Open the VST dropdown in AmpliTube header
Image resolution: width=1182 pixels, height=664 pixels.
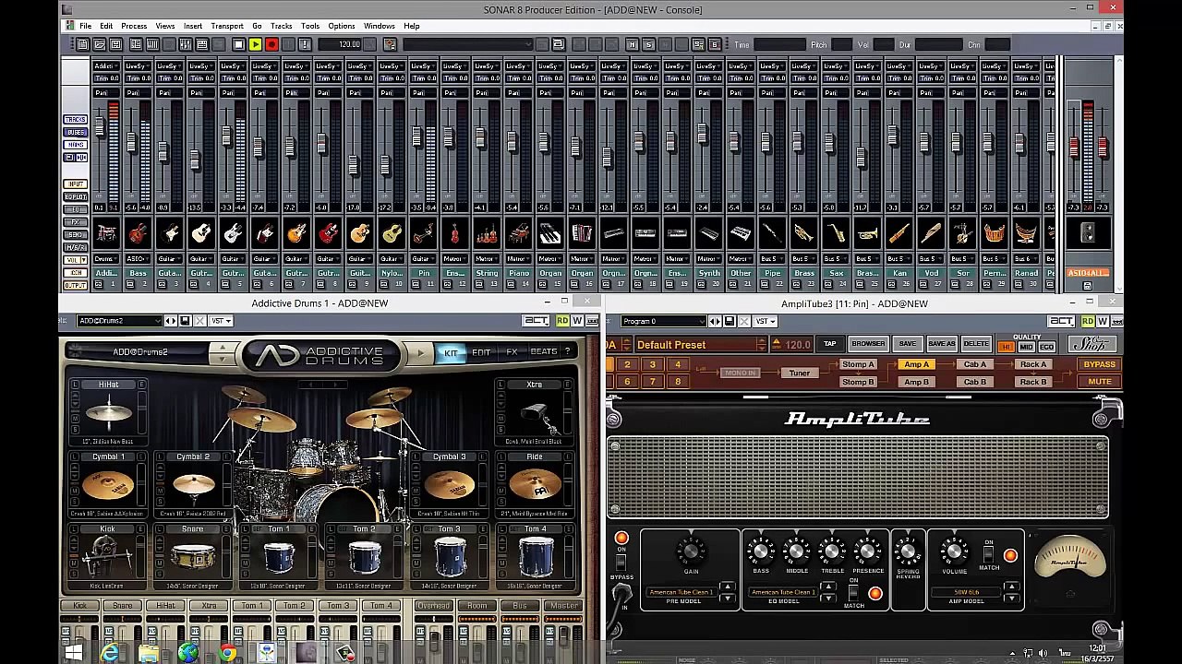click(x=765, y=321)
